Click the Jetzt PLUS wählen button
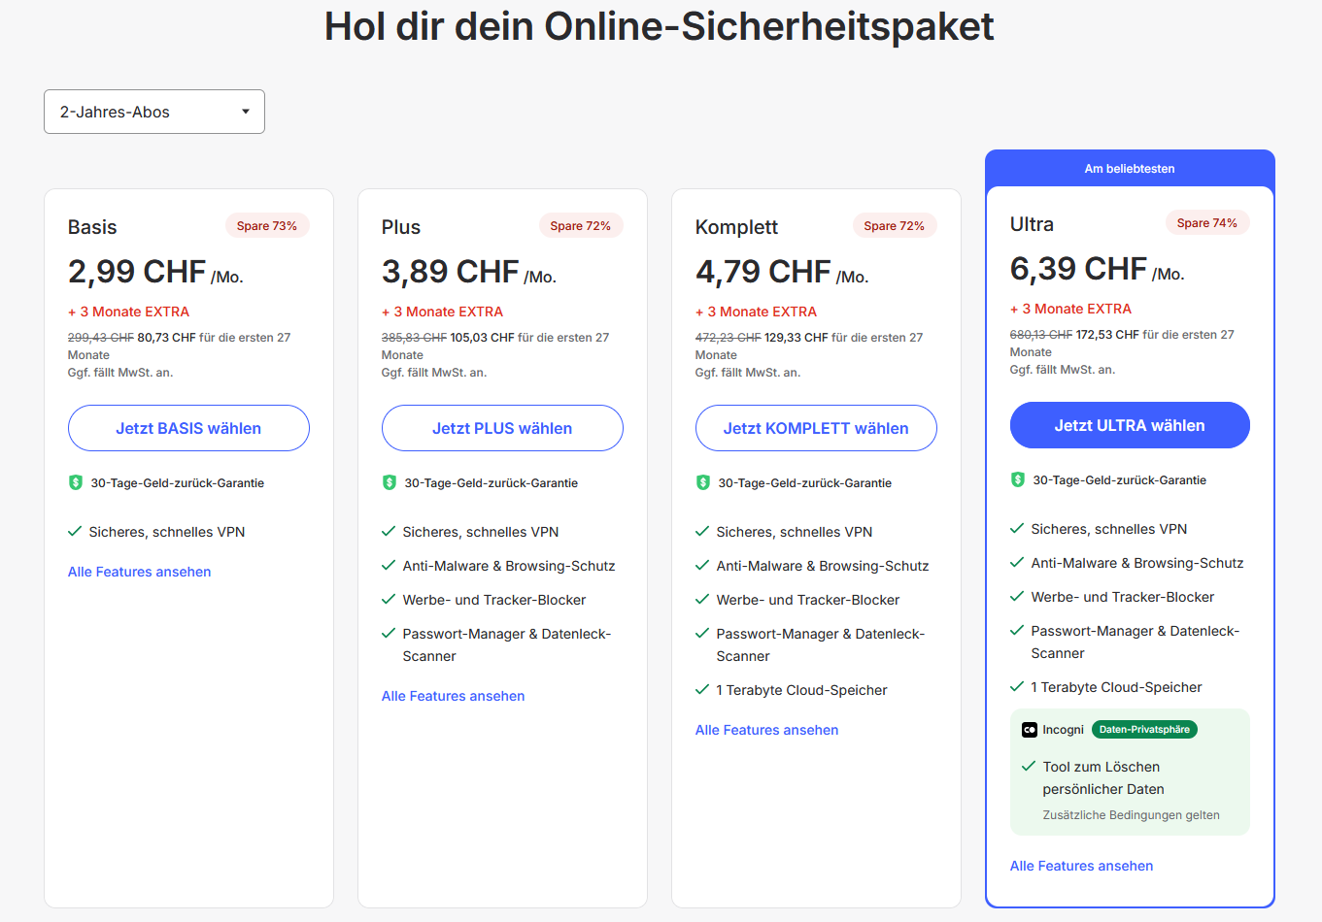This screenshot has width=1322, height=922. pyautogui.click(x=502, y=428)
